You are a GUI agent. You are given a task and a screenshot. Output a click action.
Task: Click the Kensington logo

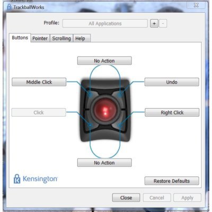pos(36,179)
